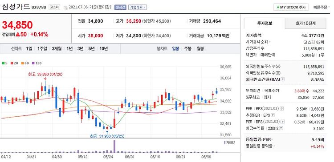This screenshot has width=334, height=162.
Task: Click 코스피 82위 rank value
Action: 314,42
